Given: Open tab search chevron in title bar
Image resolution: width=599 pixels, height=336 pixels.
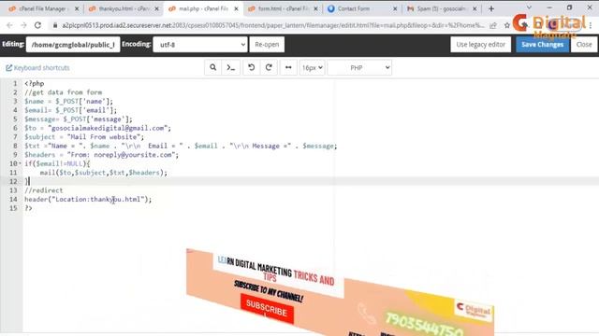Looking at the screenshot, I should pos(529,7).
